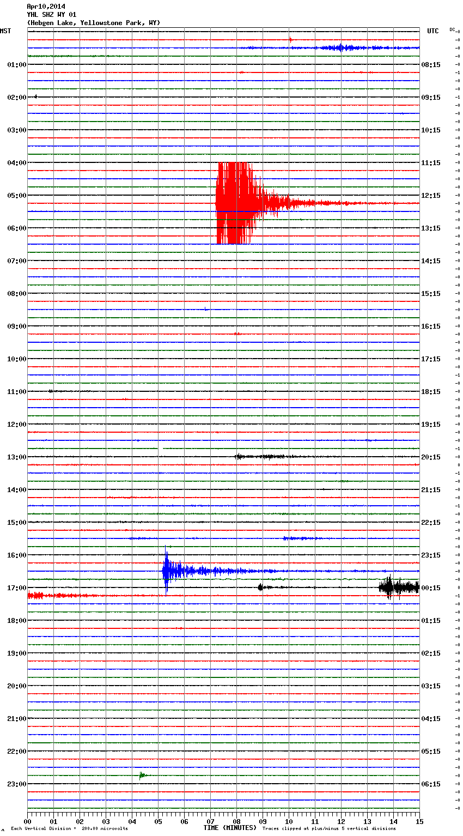Screen dimensions: 463x836
Task: Click the 11:15 UTC time label
Action: coord(431,163)
